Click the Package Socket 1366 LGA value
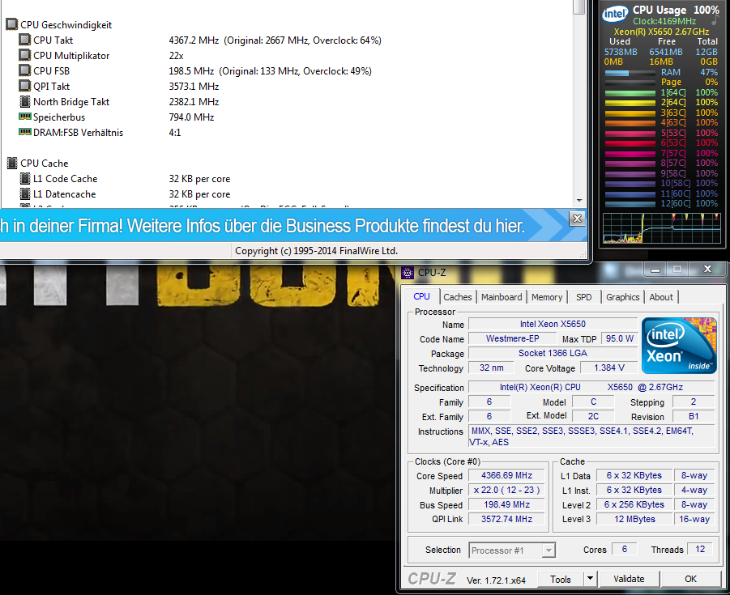Image resolution: width=730 pixels, height=595 pixels. (553, 353)
